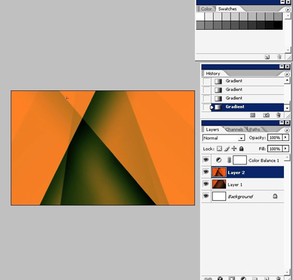This screenshot has height=280, width=293.
Task: Delete swatch using Swatches panel trash icon
Action: (x=279, y=57)
